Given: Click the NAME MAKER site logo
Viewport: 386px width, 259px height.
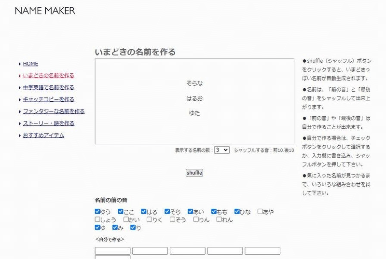Looking at the screenshot, I should point(45,11).
